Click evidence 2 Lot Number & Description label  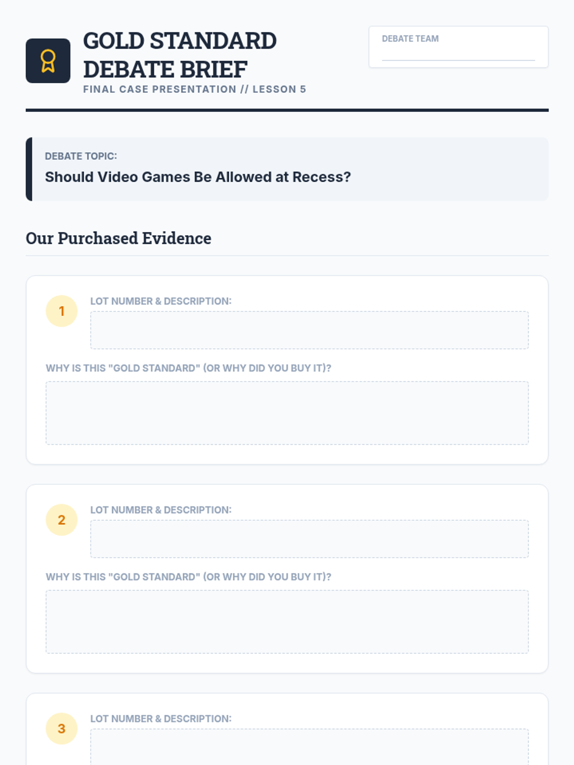click(161, 510)
